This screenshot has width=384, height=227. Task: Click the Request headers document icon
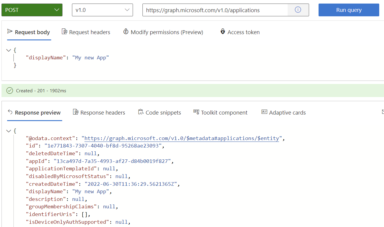[x=64, y=31]
